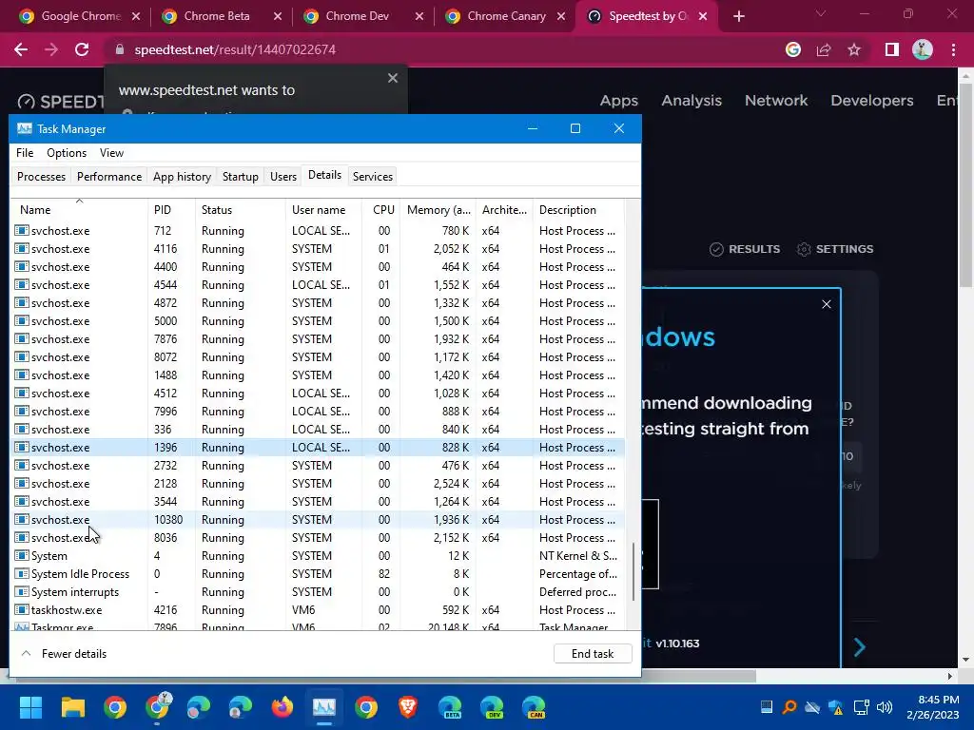Open the Windows Start menu

coord(30,707)
